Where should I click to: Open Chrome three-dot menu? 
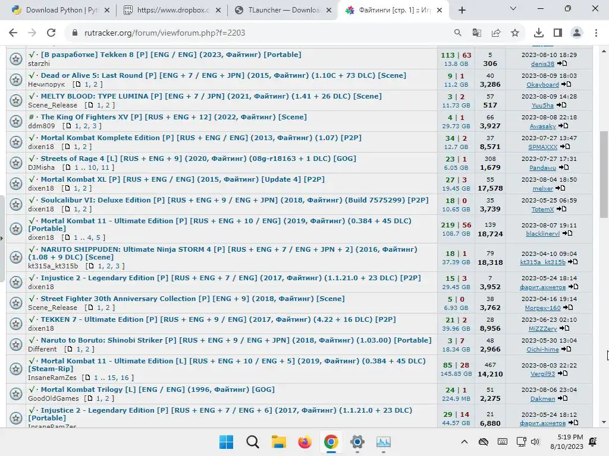click(x=596, y=33)
